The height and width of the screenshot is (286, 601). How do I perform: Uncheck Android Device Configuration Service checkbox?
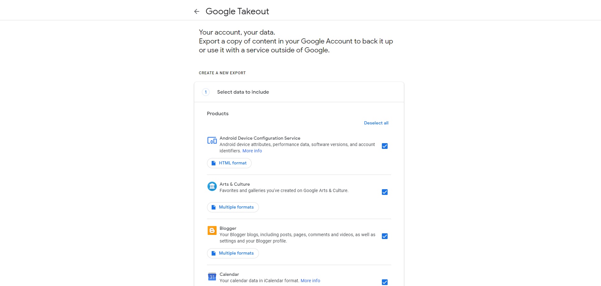point(384,146)
